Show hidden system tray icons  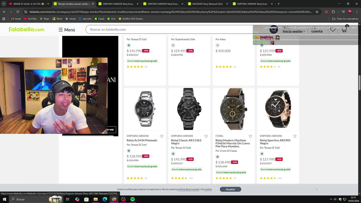coord(331,199)
